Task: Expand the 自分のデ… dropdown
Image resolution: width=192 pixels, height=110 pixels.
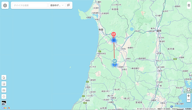Action: click(x=57, y=5)
